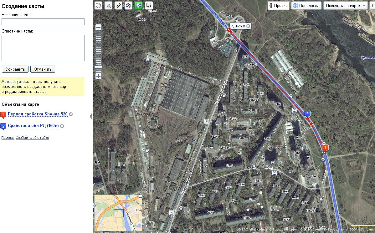Zoom out with the minus button

pyautogui.click(x=98, y=27)
